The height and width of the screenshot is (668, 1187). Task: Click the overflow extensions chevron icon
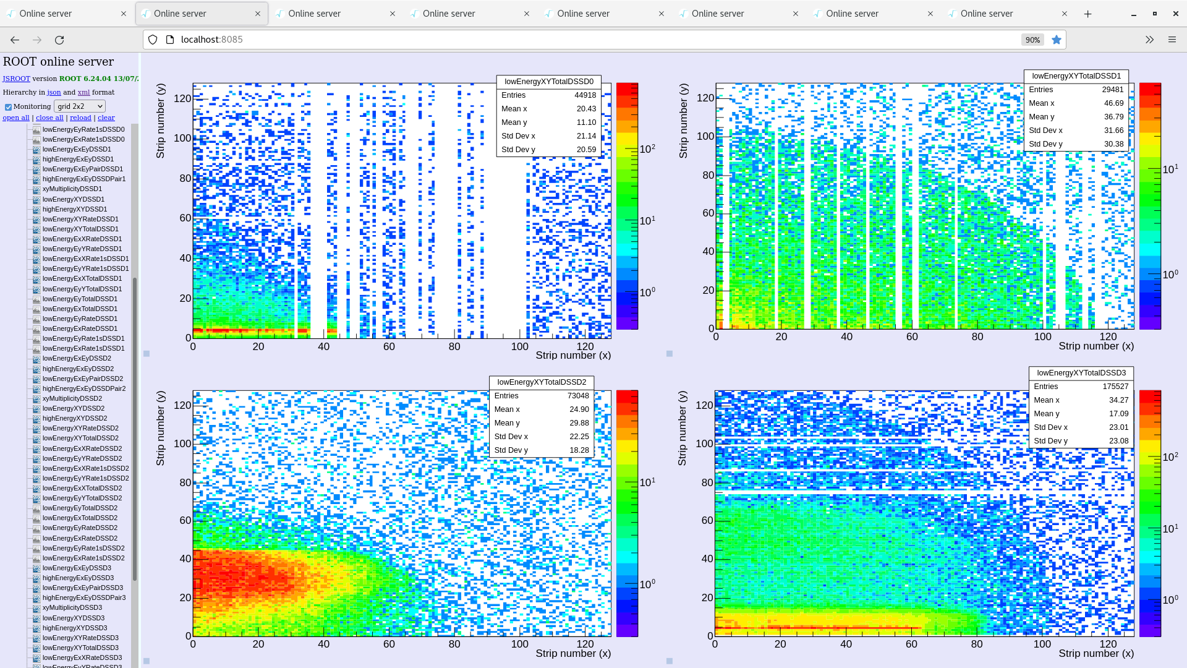(1149, 40)
